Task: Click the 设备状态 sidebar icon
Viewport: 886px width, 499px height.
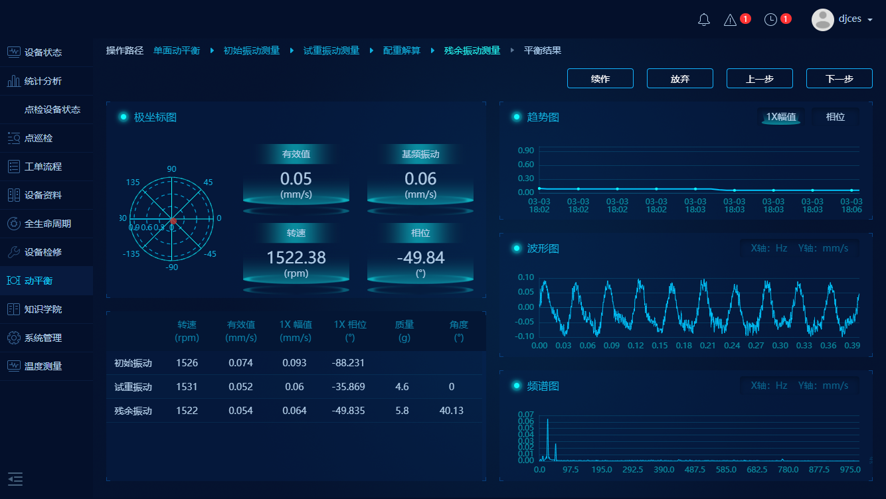Action: click(x=13, y=52)
